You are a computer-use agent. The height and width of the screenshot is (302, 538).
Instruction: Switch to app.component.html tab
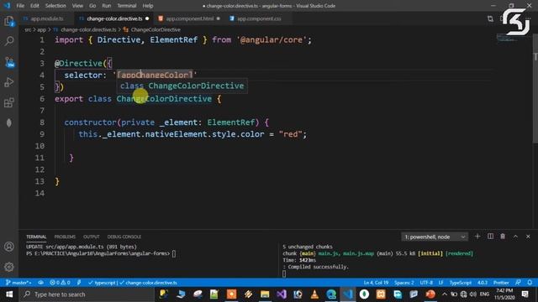point(189,18)
